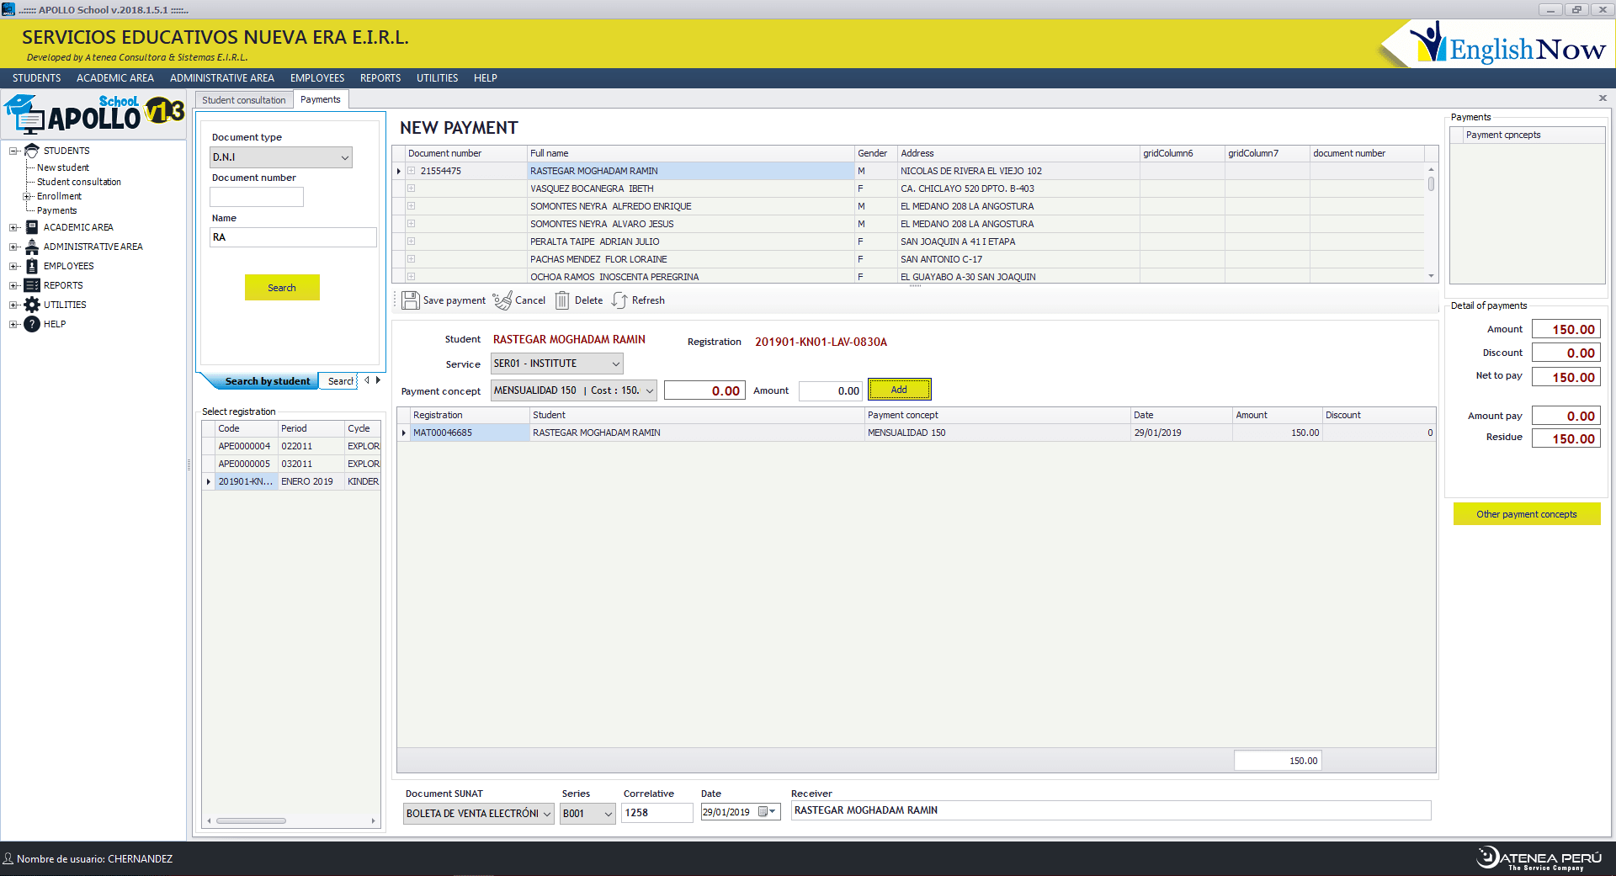Image resolution: width=1616 pixels, height=876 pixels.
Task: Open the ADMINISTRATIVE AREA menu
Action: coord(222,78)
